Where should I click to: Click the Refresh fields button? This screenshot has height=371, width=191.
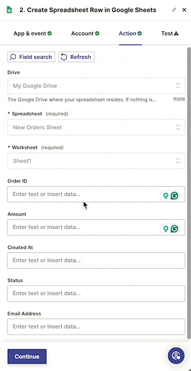click(x=76, y=57)
